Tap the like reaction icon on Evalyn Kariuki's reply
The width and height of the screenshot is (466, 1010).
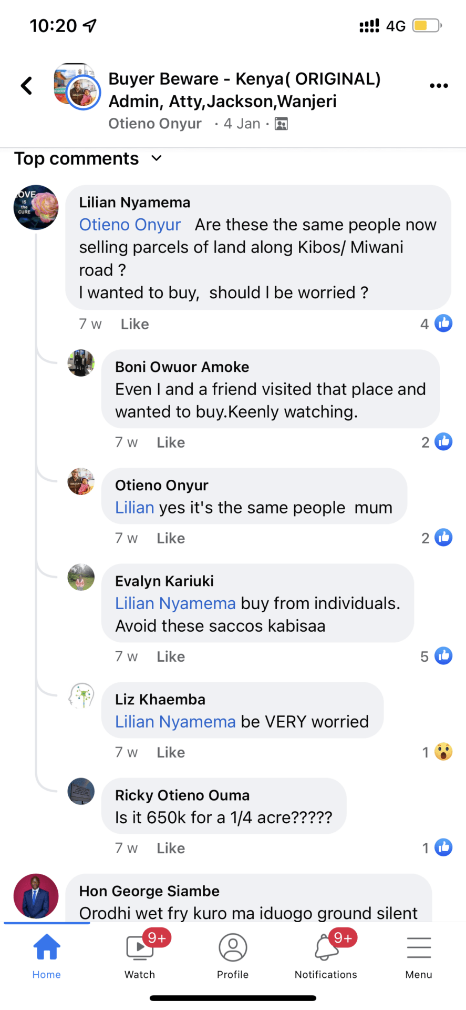point(443,656)
